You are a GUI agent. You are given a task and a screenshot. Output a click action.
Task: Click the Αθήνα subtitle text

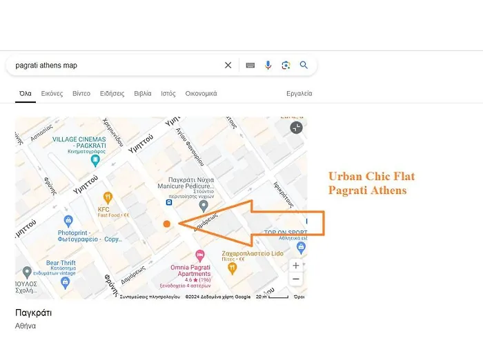(26, 326)
